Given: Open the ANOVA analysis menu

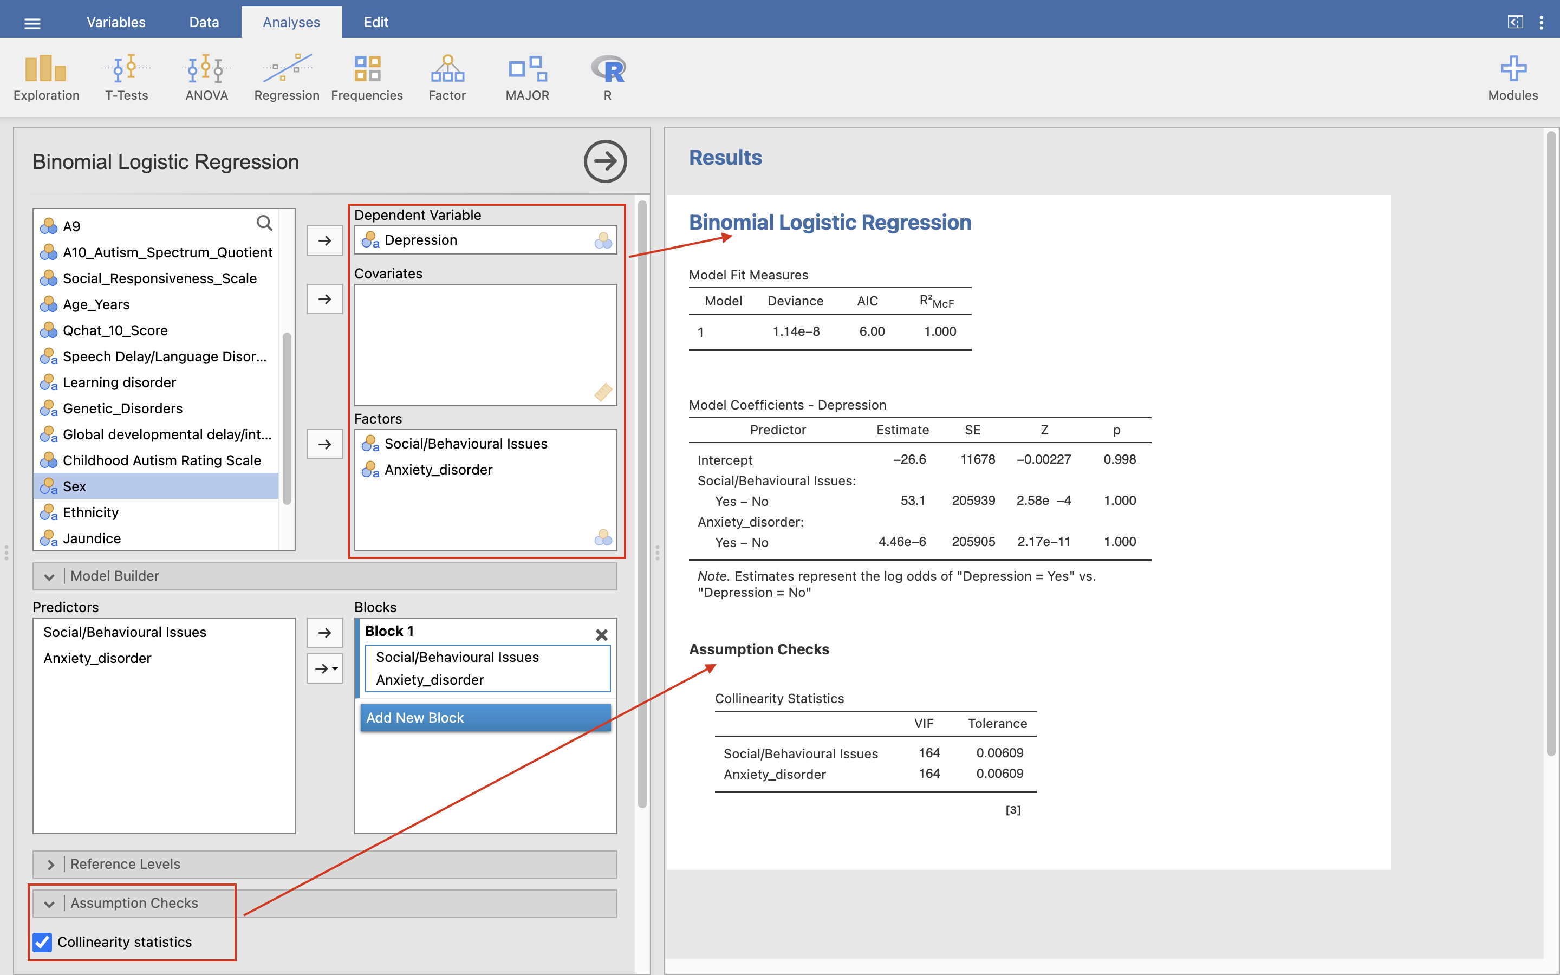Looking at the screenshot, I should 206,77.
